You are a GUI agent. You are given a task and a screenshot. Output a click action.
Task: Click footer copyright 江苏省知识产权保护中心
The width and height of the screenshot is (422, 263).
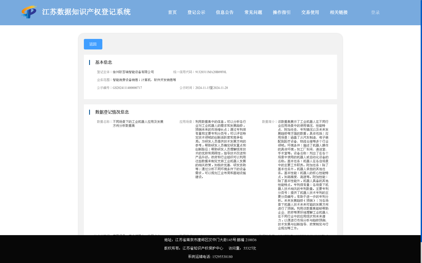[x=203, y=248]
